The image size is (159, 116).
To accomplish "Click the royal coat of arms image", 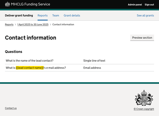I will click(144, 98).
